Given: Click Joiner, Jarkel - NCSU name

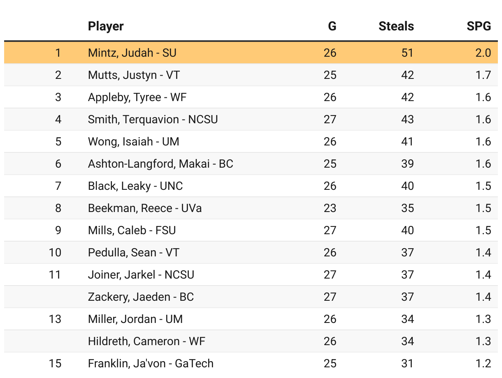Looking at the screenshot, I should coord(141,274).
